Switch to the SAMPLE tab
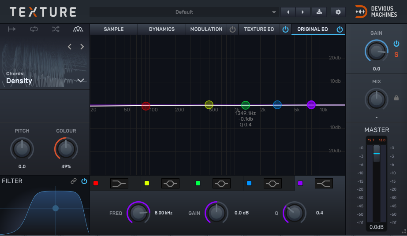407x236 pixels. [x=114, y=29]
